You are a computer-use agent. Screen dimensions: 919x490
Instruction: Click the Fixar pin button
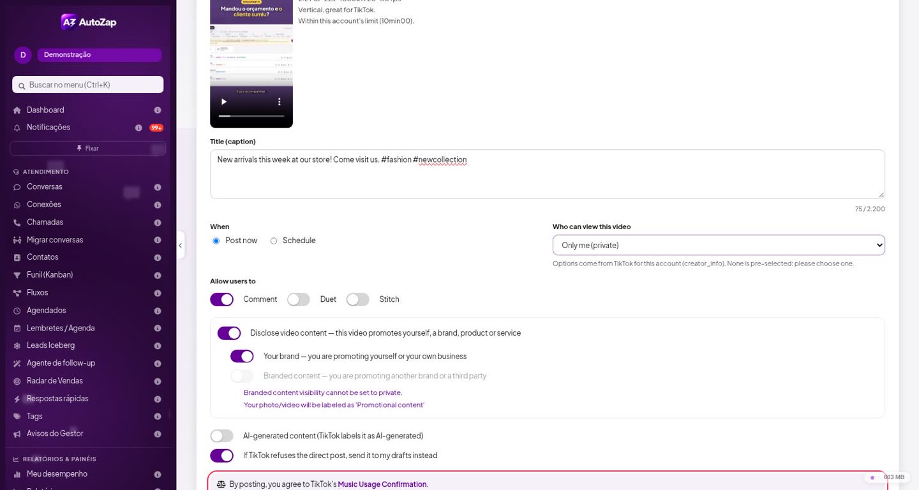pyautogui.click(x=88, y=148)
